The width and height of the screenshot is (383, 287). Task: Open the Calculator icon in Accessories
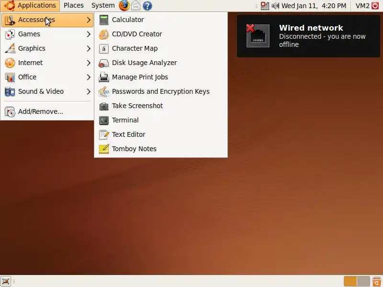(x=104, y=20)
